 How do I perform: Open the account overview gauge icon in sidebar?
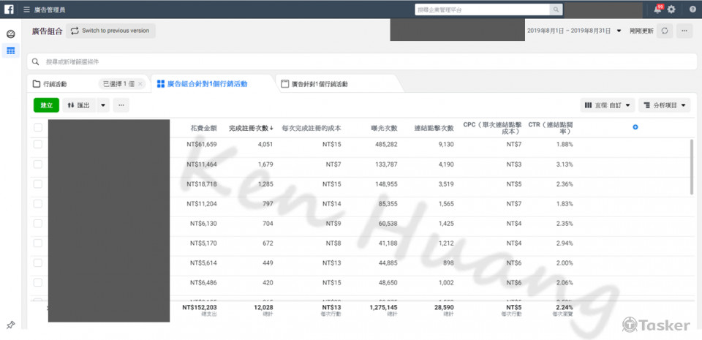10,34
